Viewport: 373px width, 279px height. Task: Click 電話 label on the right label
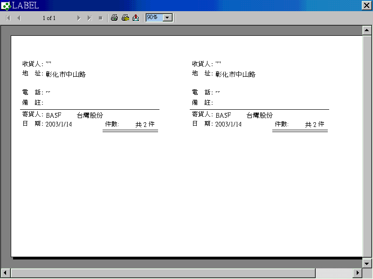pos(202,92)
